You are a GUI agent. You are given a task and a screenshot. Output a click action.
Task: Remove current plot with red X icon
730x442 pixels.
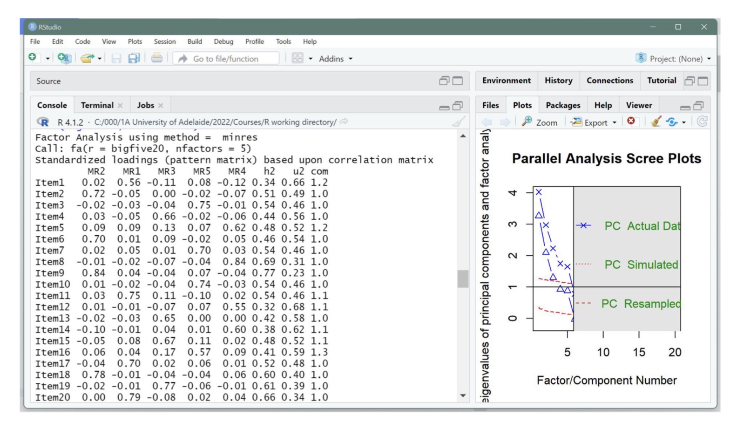click(x=631, y=121)
